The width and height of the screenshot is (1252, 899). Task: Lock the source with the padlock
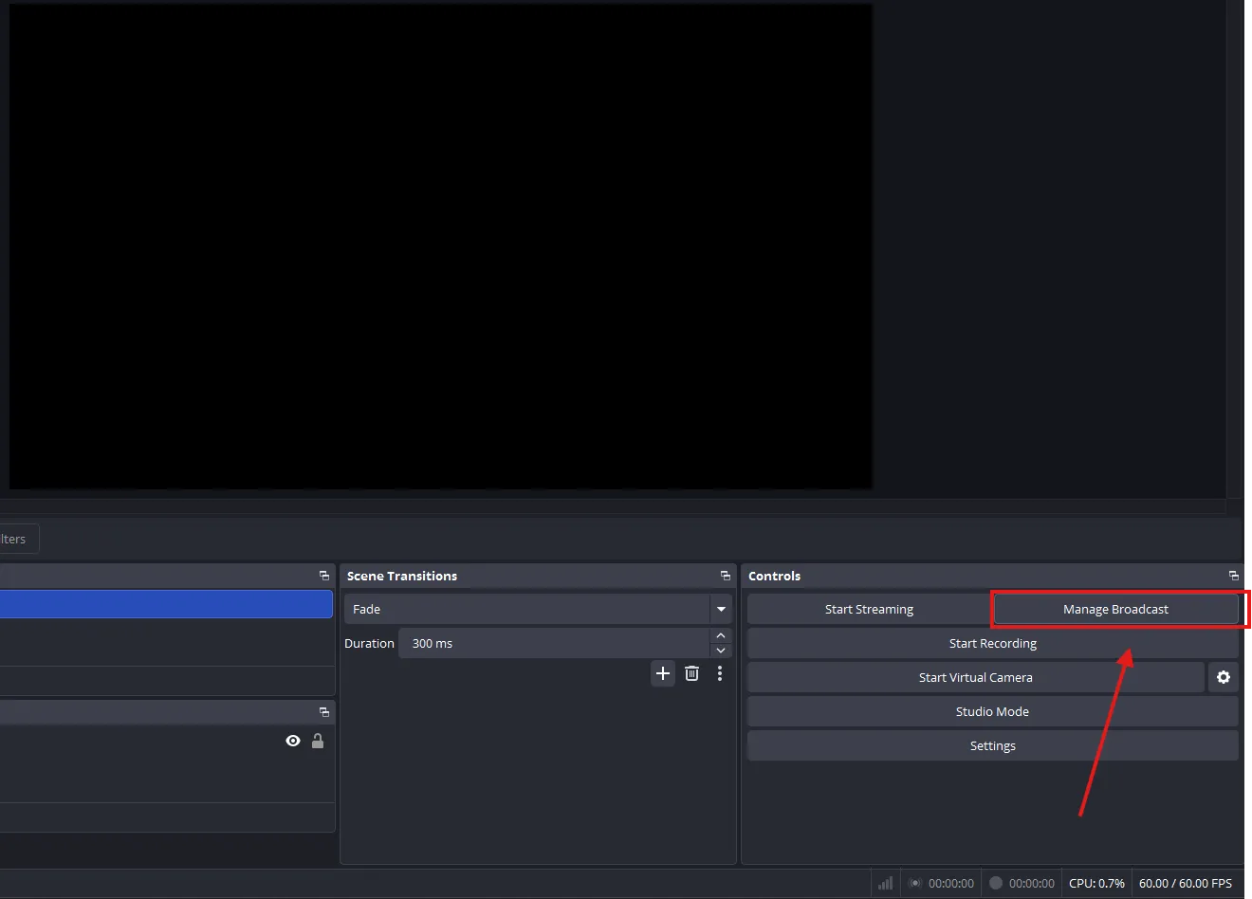(318, 741)
